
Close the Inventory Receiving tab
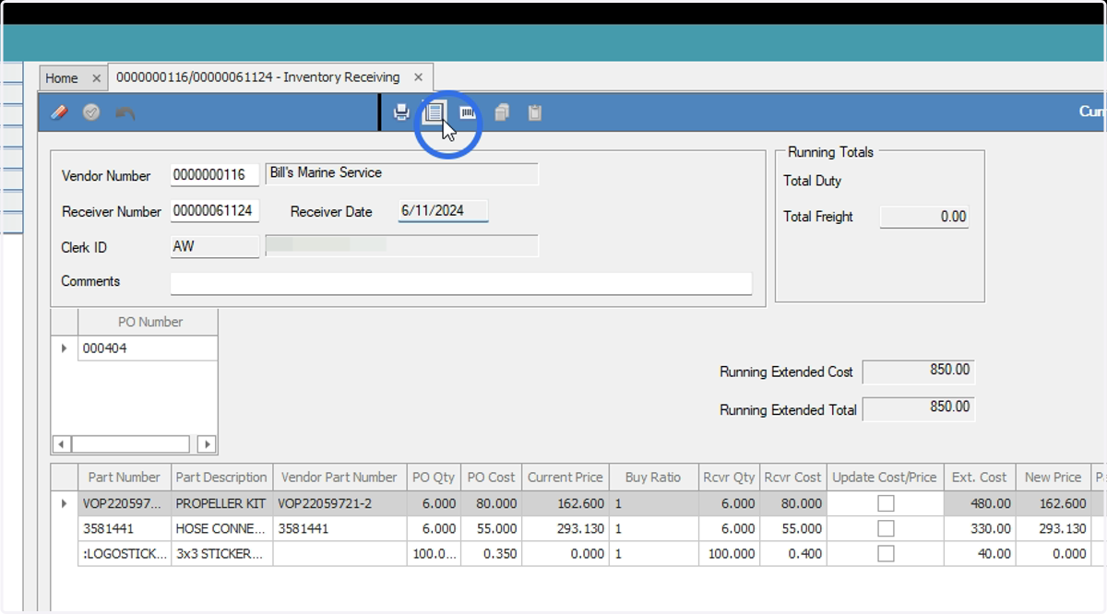point(418,77)
